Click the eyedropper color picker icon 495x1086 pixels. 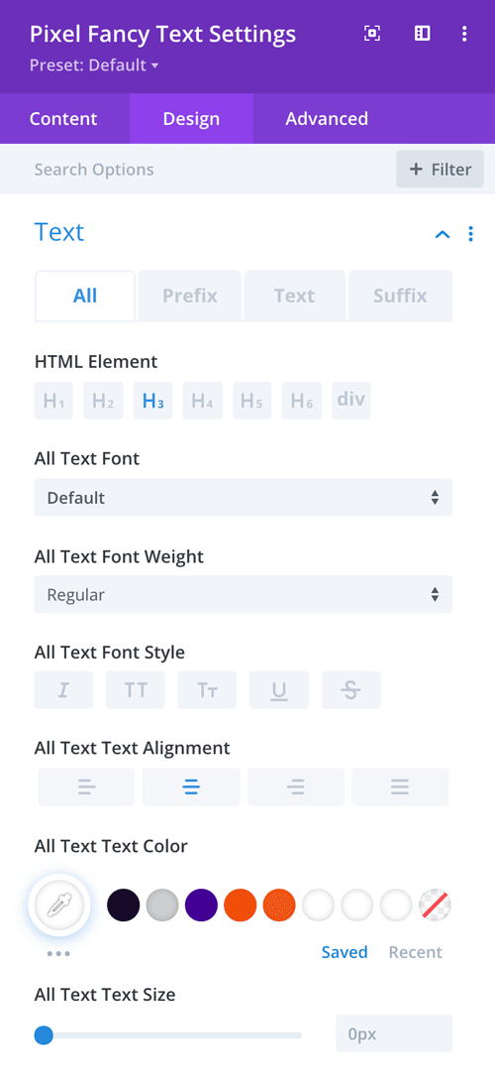point(59,905)
